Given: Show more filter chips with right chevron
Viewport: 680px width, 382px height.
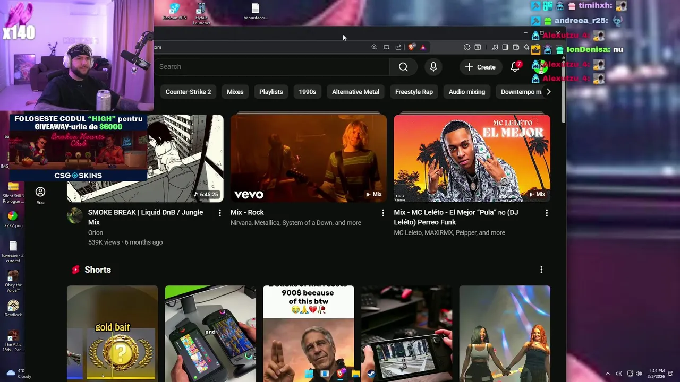Looking at the screenshot, I should [x=549, y=92].
